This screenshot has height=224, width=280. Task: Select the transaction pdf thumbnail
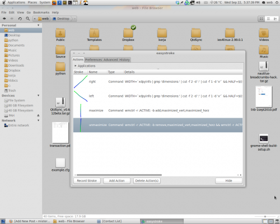(60, 133)
